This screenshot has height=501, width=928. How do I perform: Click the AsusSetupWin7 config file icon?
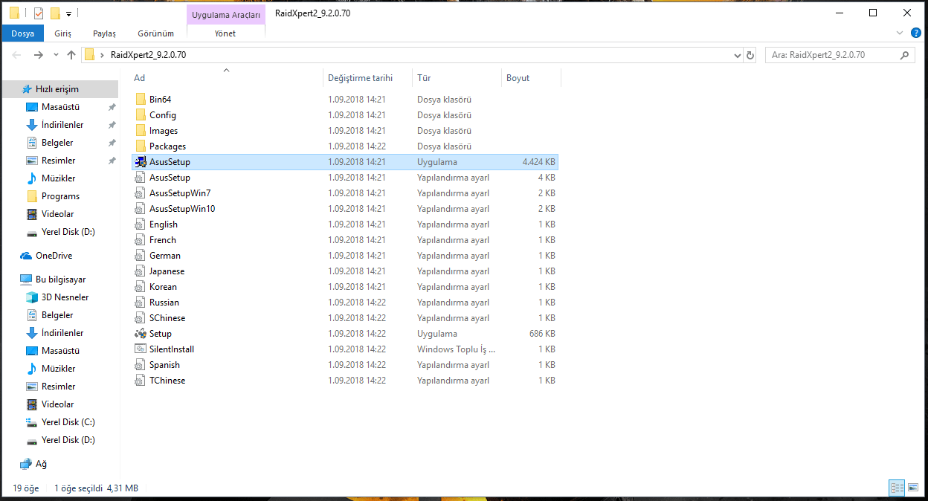point(141,193)
